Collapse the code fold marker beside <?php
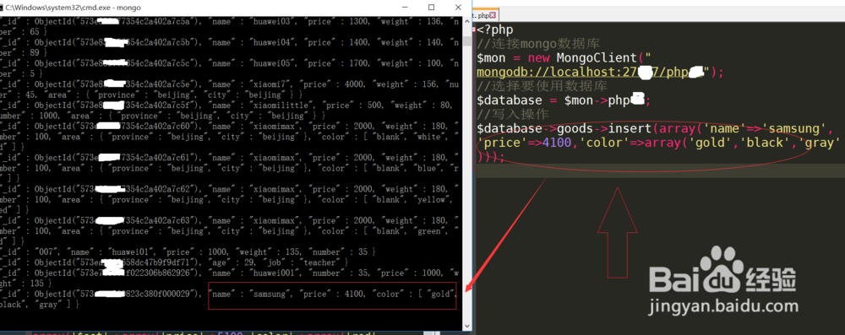Screen dimensions: 845x335 (474, 29)
